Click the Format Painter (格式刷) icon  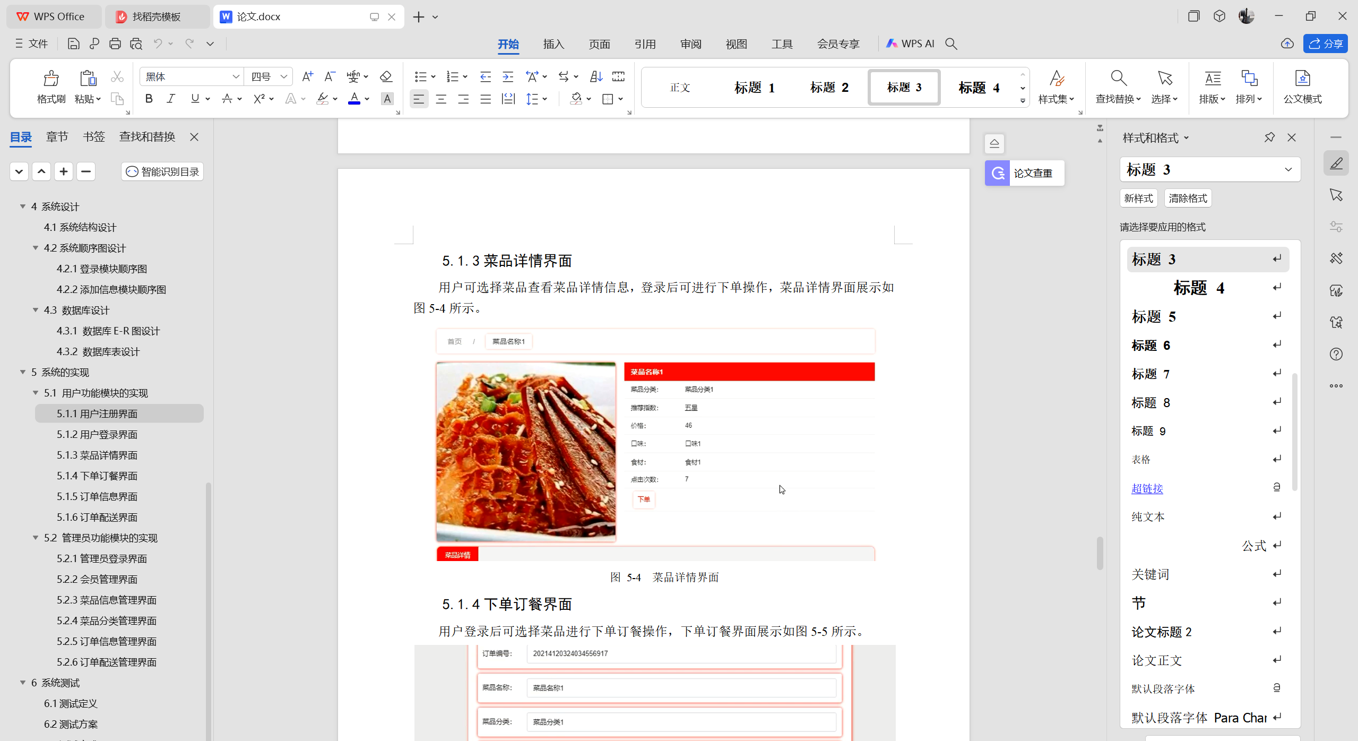(51, 79)
